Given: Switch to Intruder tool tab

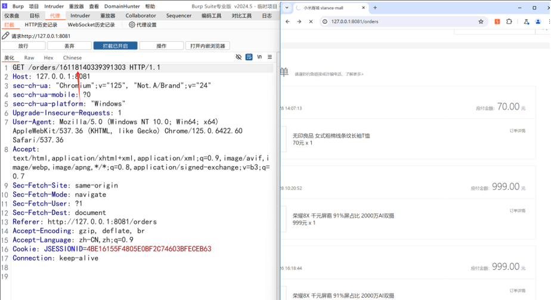Looking at the screenshot, I should coord(80,16).
